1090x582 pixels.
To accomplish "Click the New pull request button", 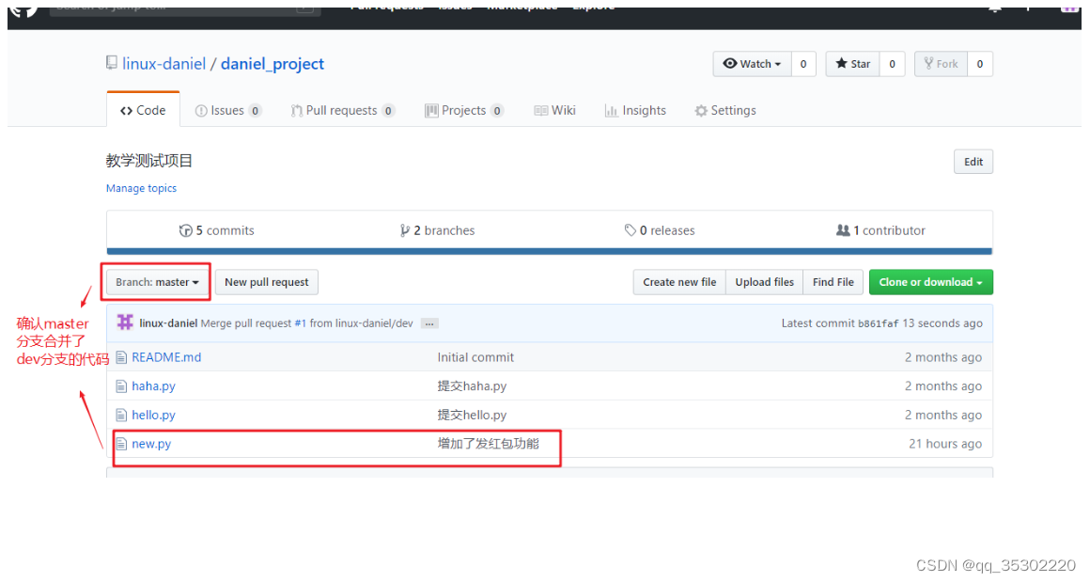I will click(x=266, y=282).
